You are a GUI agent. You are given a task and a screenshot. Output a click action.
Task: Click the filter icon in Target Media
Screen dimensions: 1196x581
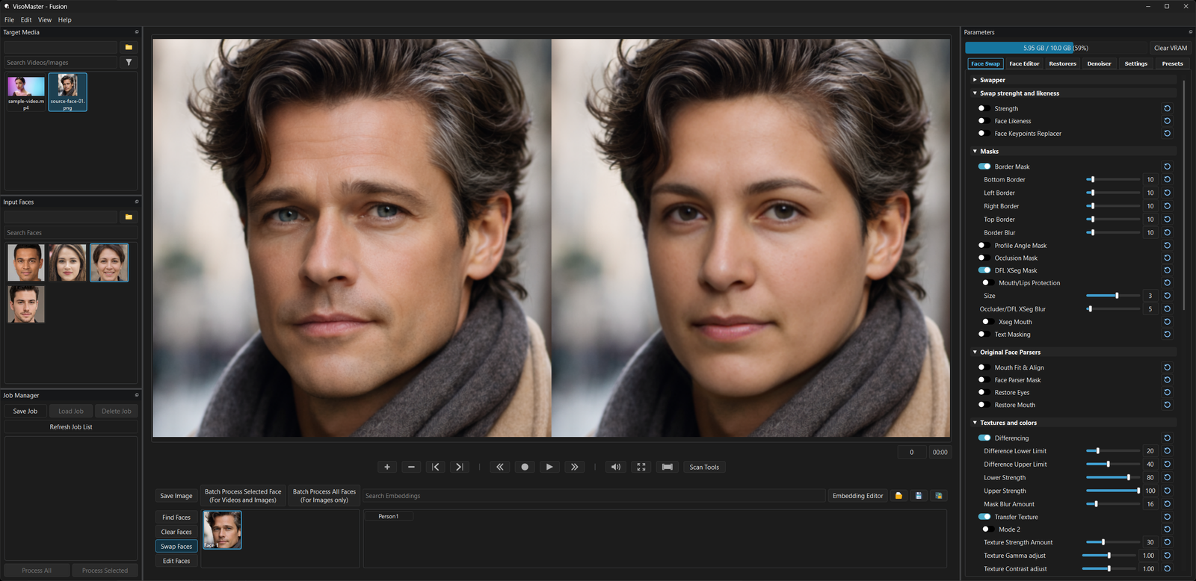(x=129, y=63)
